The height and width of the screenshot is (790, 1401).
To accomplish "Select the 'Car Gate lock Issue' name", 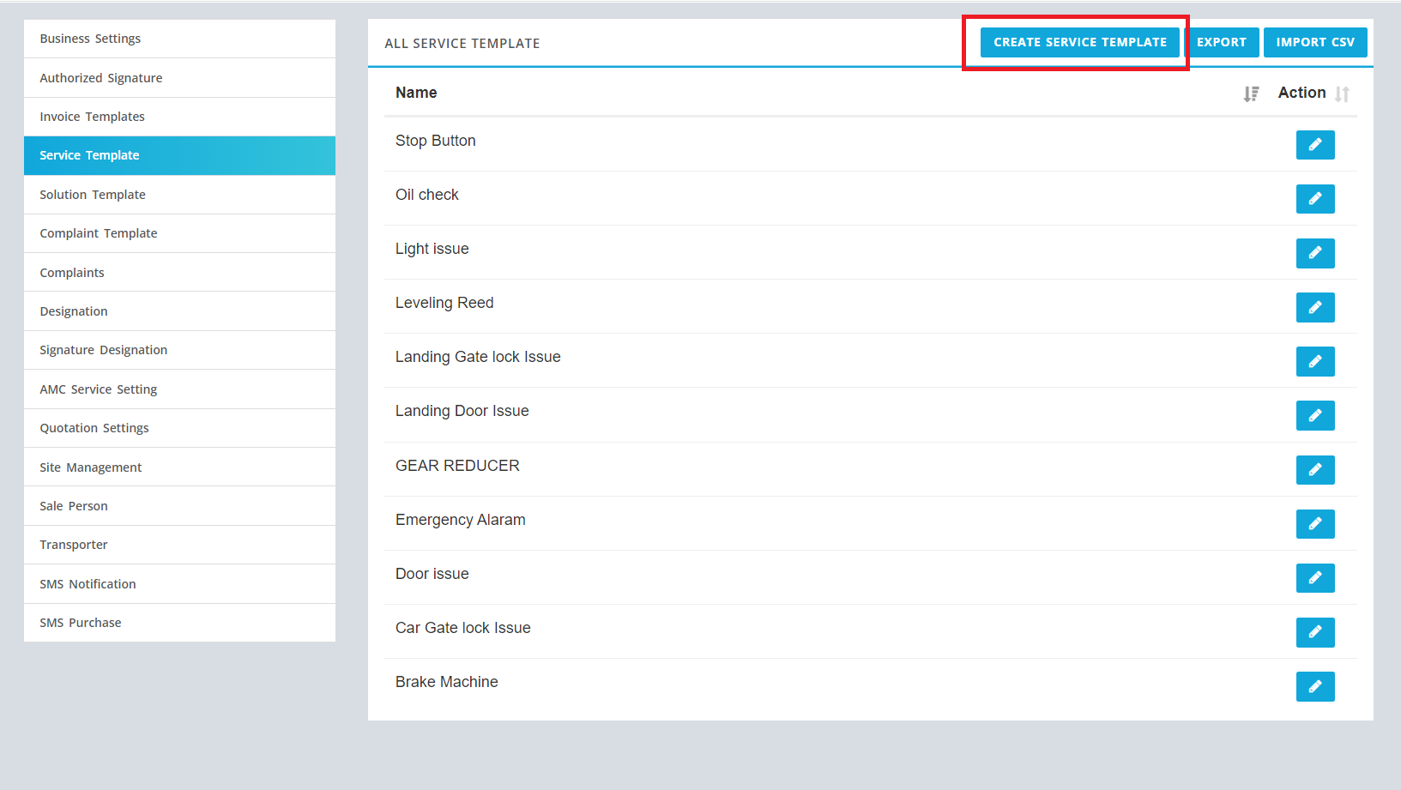I will (463, 628).
